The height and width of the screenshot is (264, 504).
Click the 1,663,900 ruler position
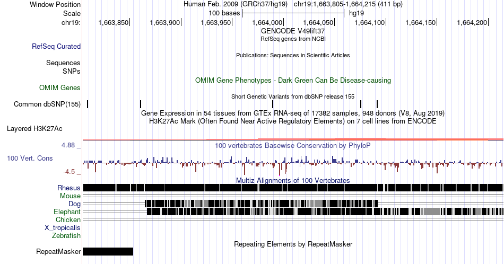pos(165,22)
